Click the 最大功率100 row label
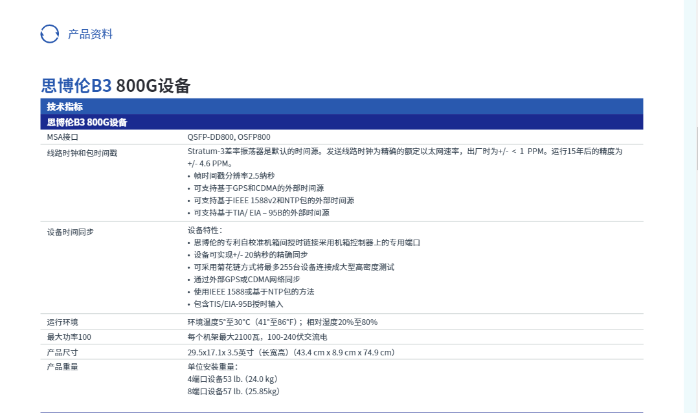 click(69, 337)
